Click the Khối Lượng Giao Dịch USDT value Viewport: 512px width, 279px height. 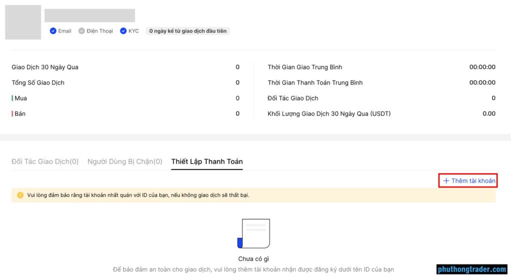pos(489,113)
